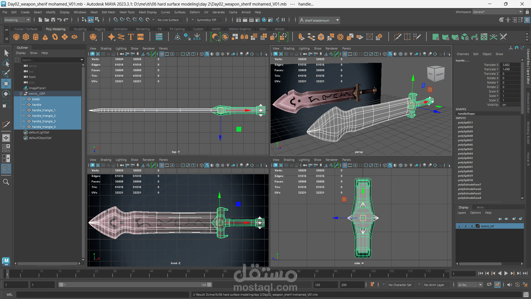Click the SVG import shelf icon
Screen dimensions: 531x299
point(140,37)
